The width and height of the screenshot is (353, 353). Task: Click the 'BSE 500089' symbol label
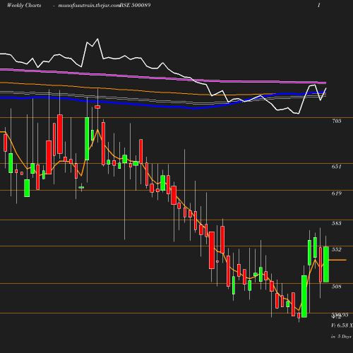pos(135,5)
